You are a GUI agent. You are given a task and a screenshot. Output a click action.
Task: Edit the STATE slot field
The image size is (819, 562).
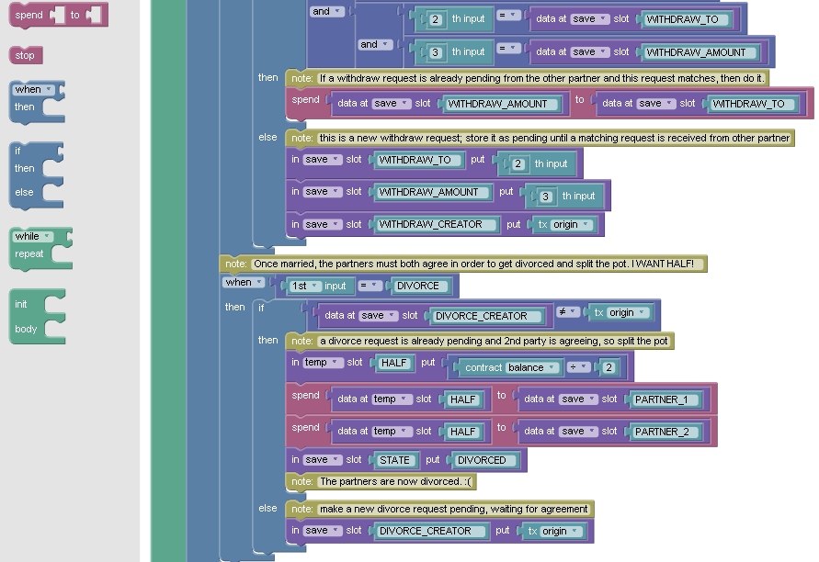click(395, 460)
